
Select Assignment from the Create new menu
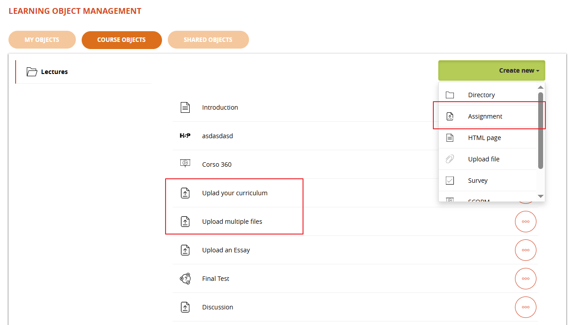(485, 116)
